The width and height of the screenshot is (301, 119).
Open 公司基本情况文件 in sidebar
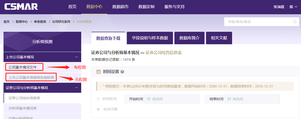tap(23, 67)
